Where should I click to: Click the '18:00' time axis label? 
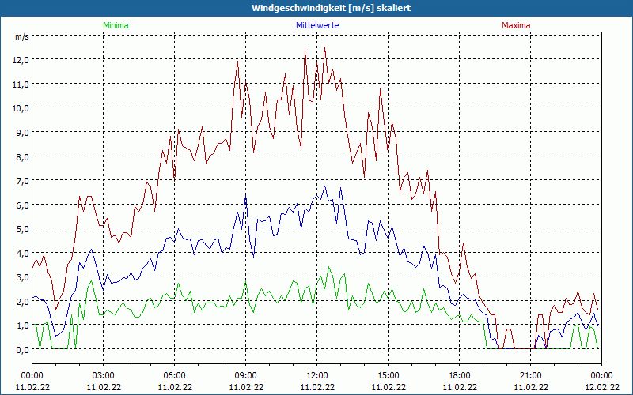pyautogui.click(x=460, y=376)
